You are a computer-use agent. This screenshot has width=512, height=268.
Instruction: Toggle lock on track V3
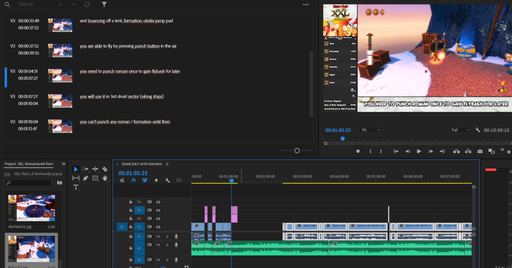(130, 210)
